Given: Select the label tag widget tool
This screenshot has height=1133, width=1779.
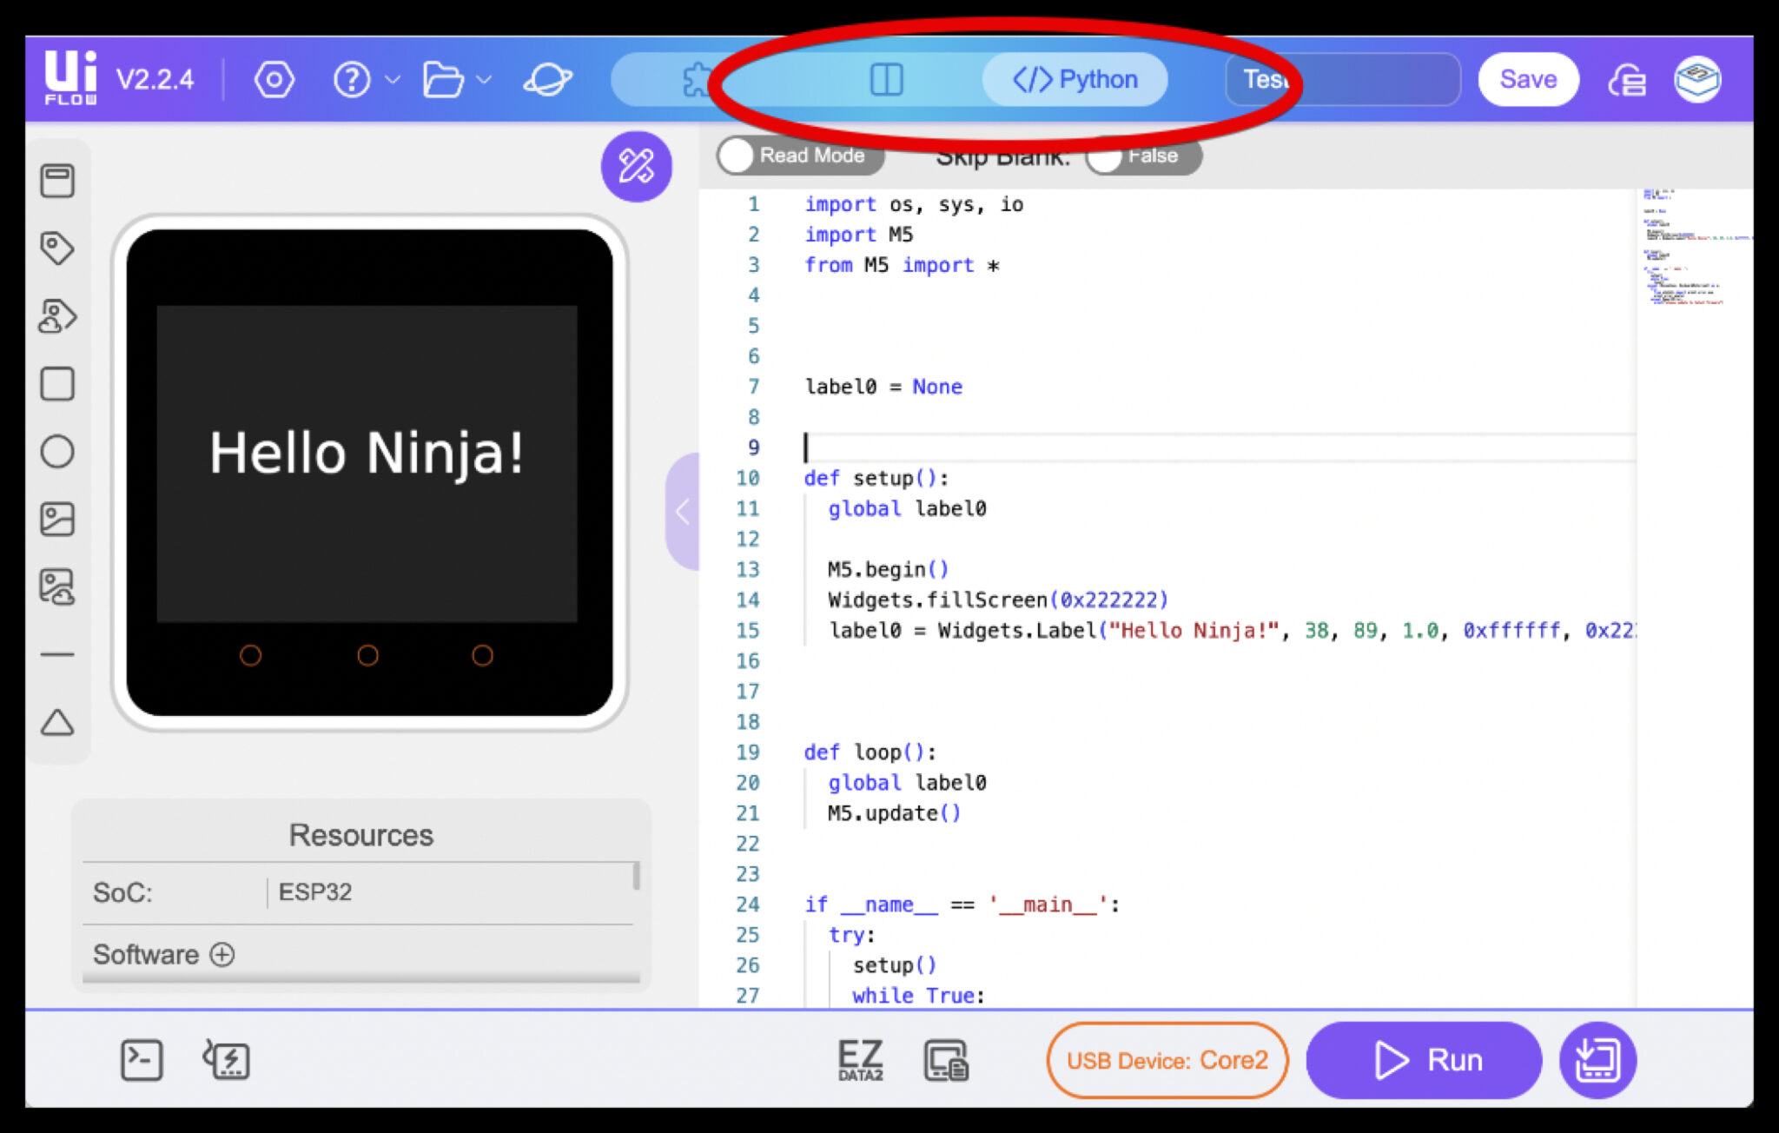Looking at the screenshot, I should pos(57,248).
